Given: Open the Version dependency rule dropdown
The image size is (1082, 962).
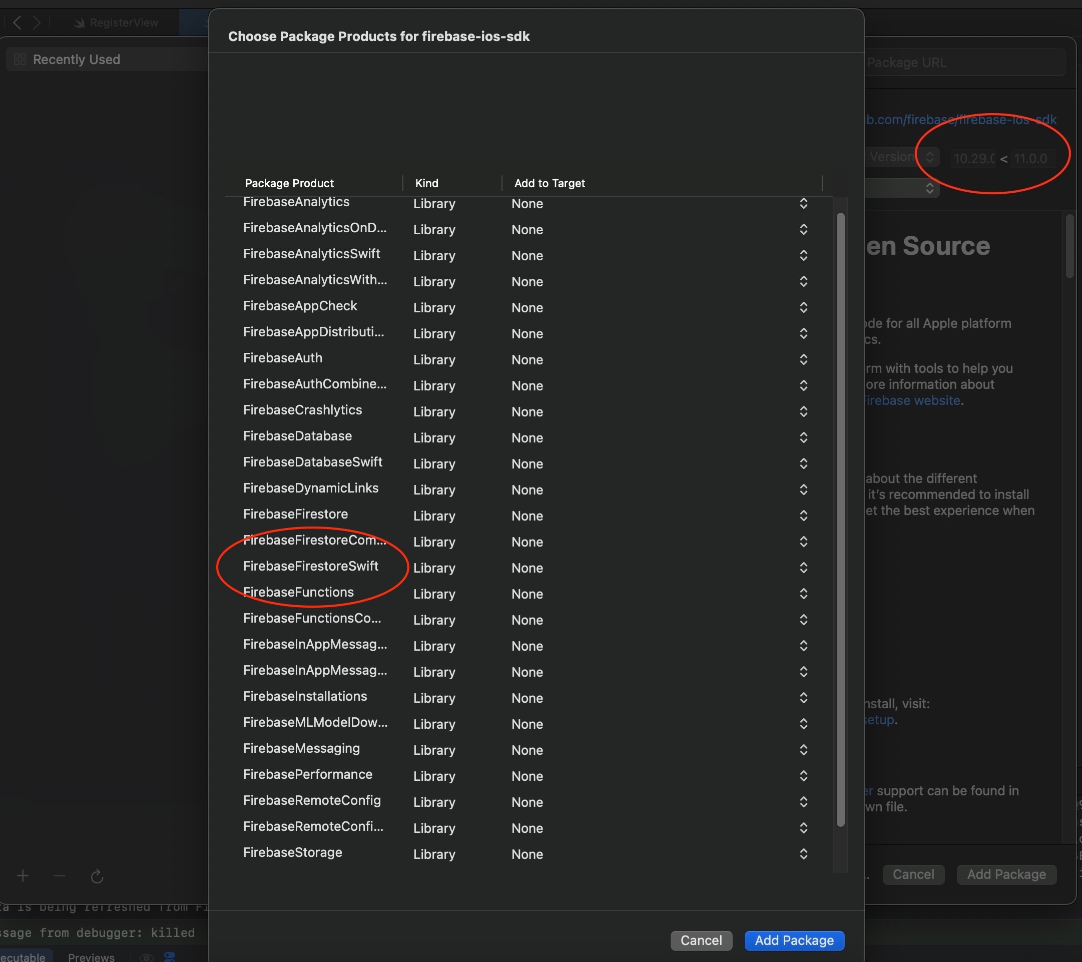Looking at the screenshot, I should (x=902, y=157).
